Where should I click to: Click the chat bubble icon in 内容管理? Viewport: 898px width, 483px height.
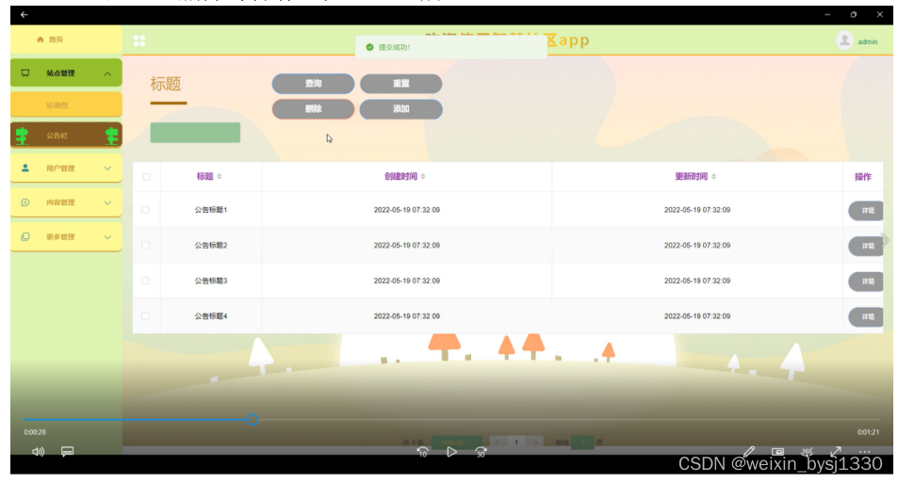(x=25, y=202)
